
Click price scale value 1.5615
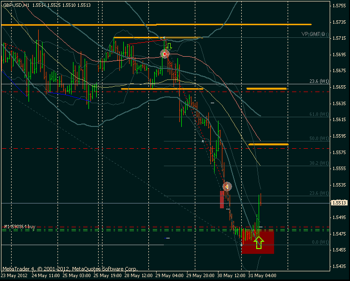click(x=339, y=120)
